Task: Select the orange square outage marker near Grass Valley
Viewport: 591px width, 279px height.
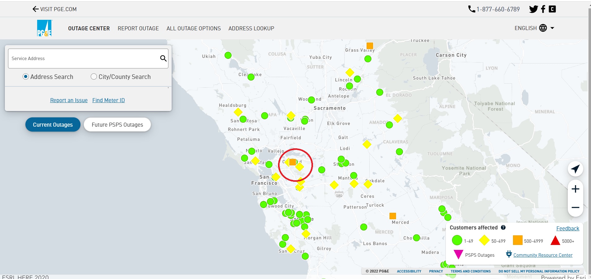Action: click(370, 46)
